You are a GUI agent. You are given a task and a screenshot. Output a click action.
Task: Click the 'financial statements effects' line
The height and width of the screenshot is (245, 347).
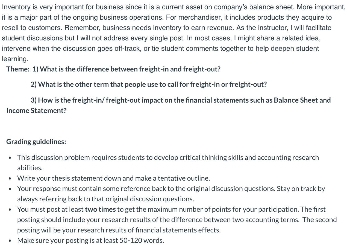click(119, 230)
